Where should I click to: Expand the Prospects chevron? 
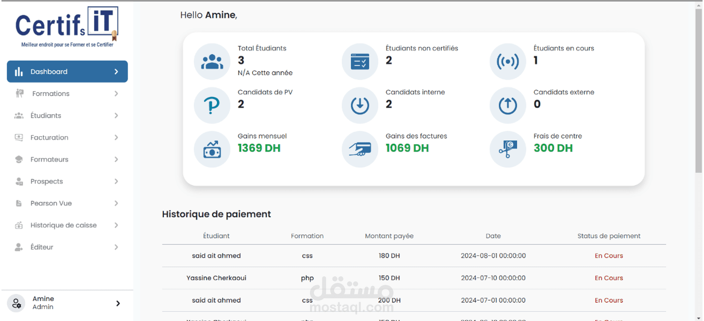[x=116, y=181]
